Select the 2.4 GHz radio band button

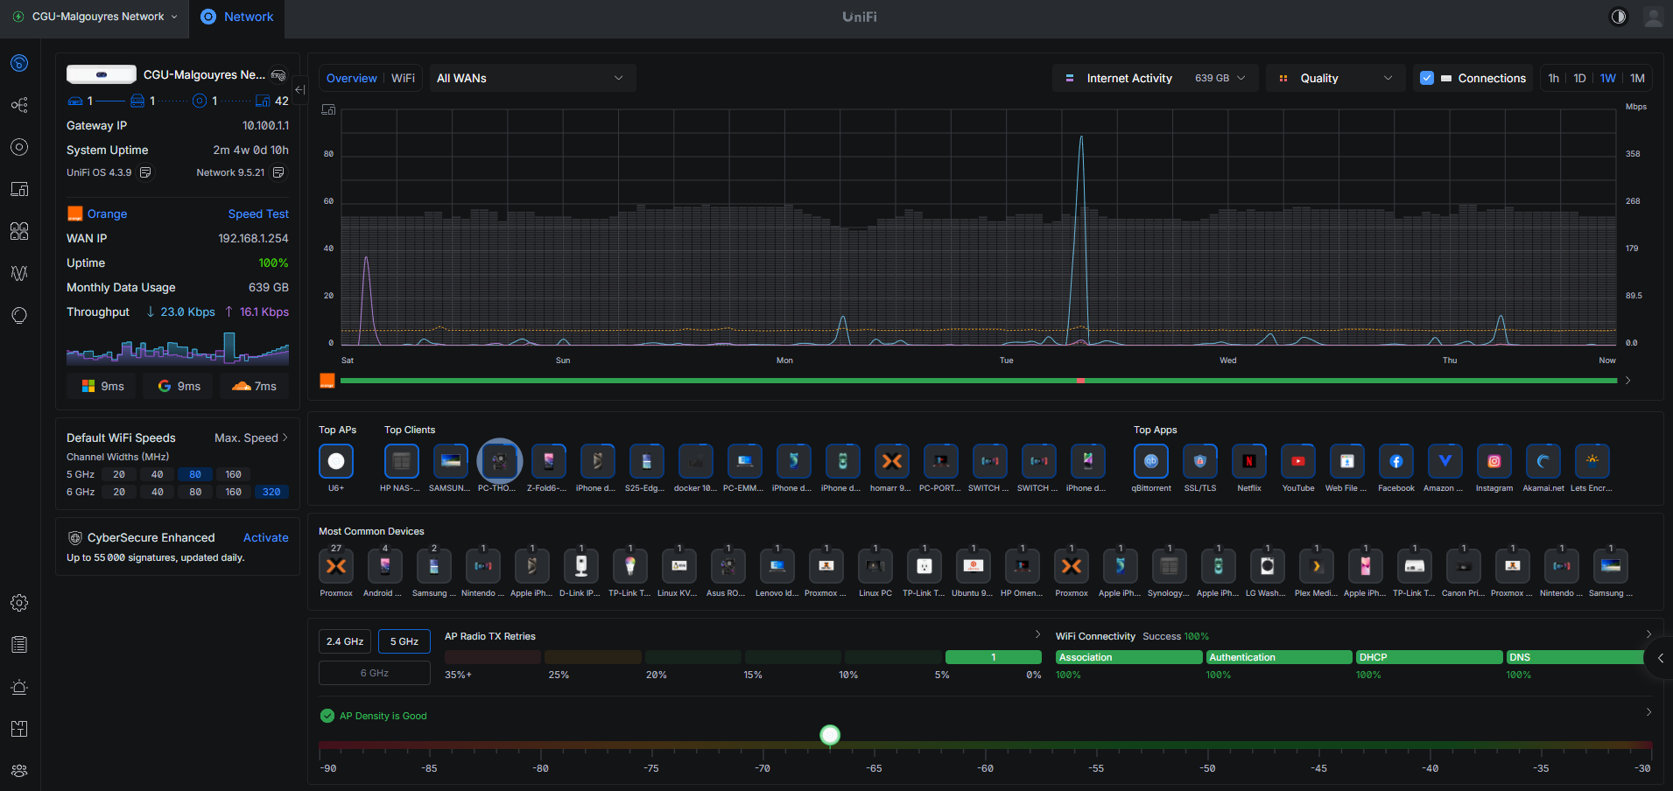(345, 641)
